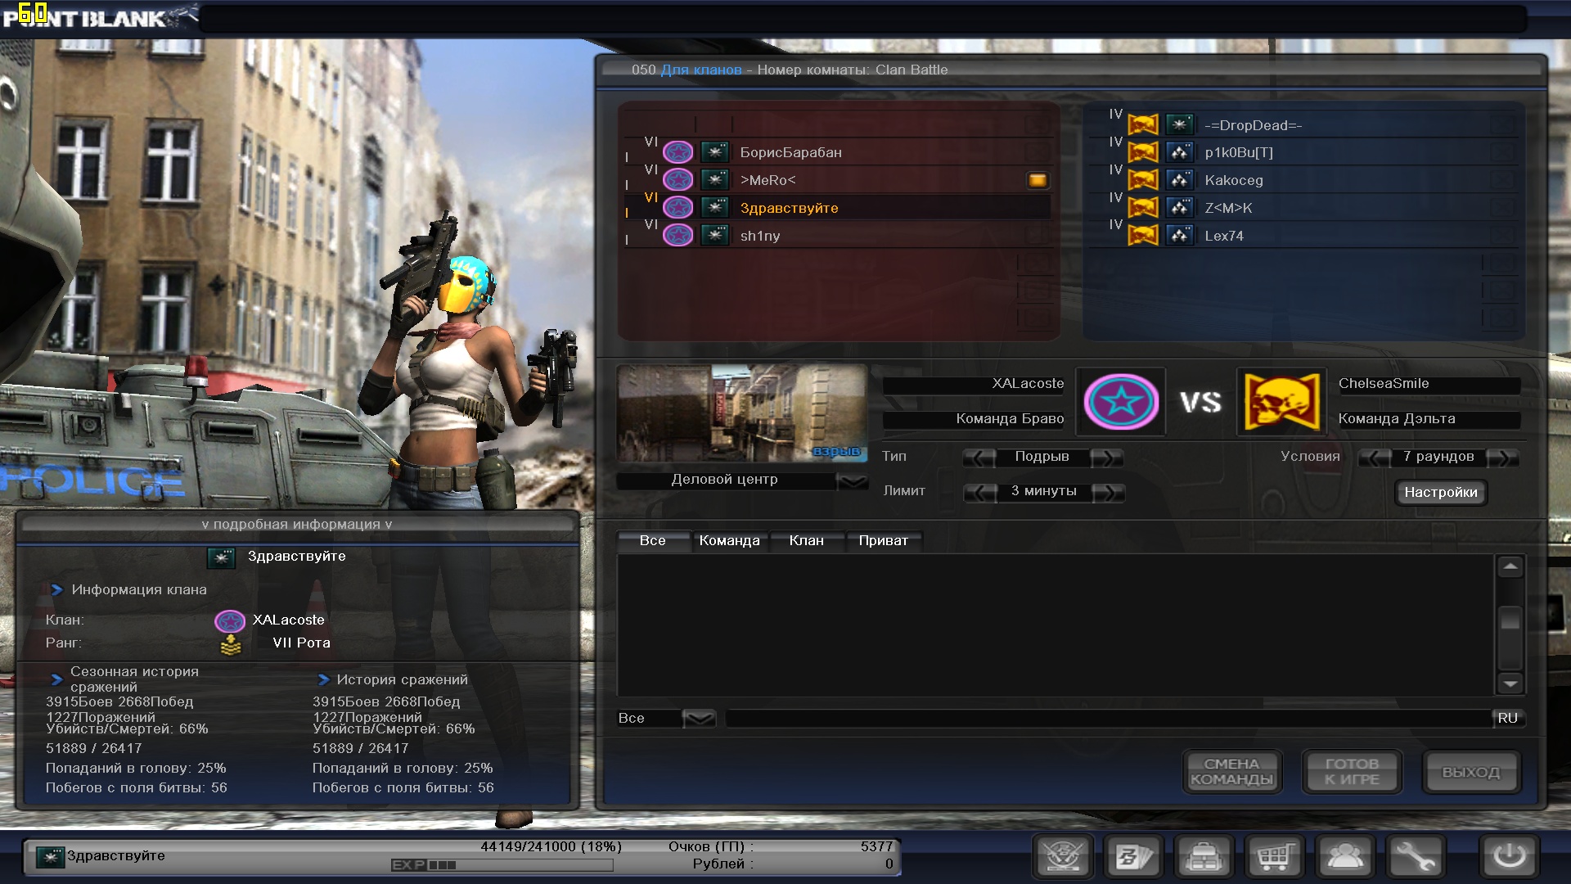Click next arrow for game type Подрыв
This screenshot has height=884, width=1571.
point(1105,458)
